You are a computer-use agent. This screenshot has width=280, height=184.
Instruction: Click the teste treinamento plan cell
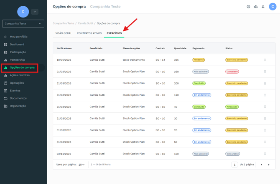tap(134, 60)
